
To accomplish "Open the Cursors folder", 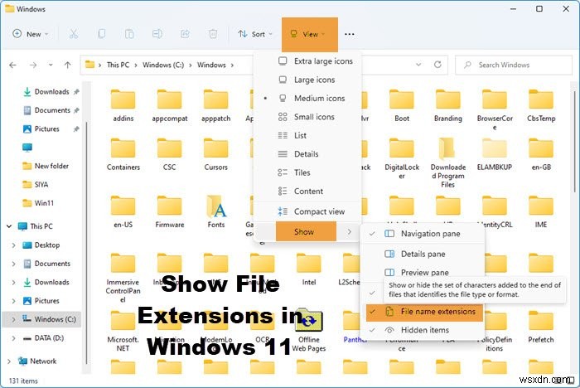I will pos(216,155).
